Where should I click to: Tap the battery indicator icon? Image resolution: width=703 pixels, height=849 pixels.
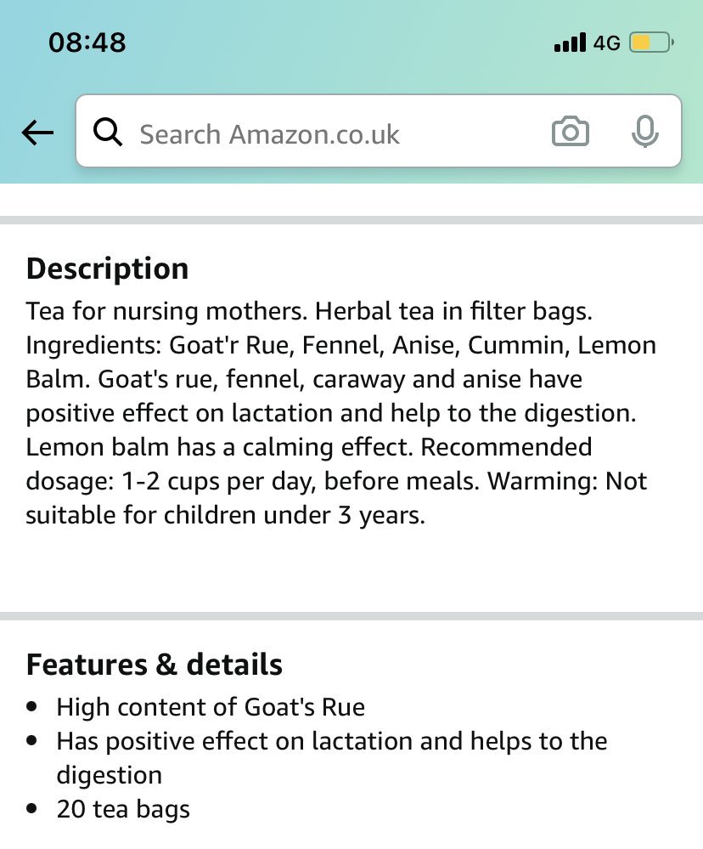[651, 42]
